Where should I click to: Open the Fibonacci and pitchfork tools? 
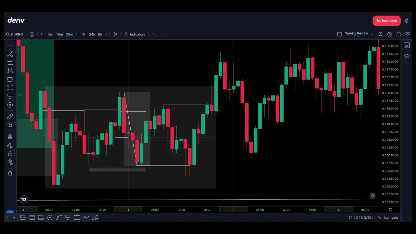tap(10, 62)
